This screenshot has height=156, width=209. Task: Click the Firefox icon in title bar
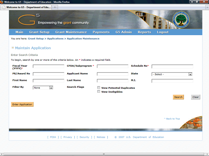(2, 2)
